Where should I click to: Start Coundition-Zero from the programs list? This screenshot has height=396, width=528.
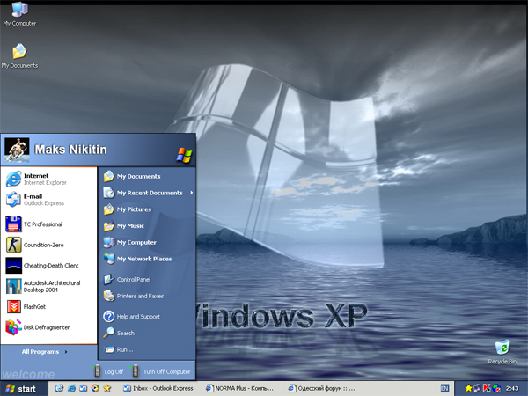point(48,245)
